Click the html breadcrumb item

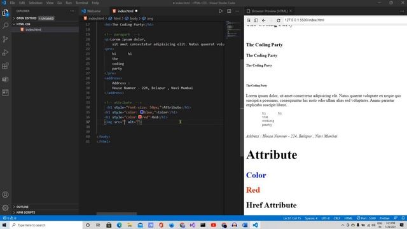117,18
